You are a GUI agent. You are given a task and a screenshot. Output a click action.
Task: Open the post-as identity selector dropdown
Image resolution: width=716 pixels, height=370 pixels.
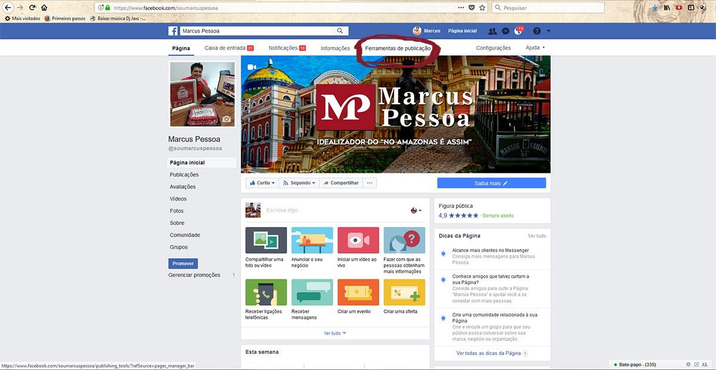pyautogui.click(x=416, y=210)
